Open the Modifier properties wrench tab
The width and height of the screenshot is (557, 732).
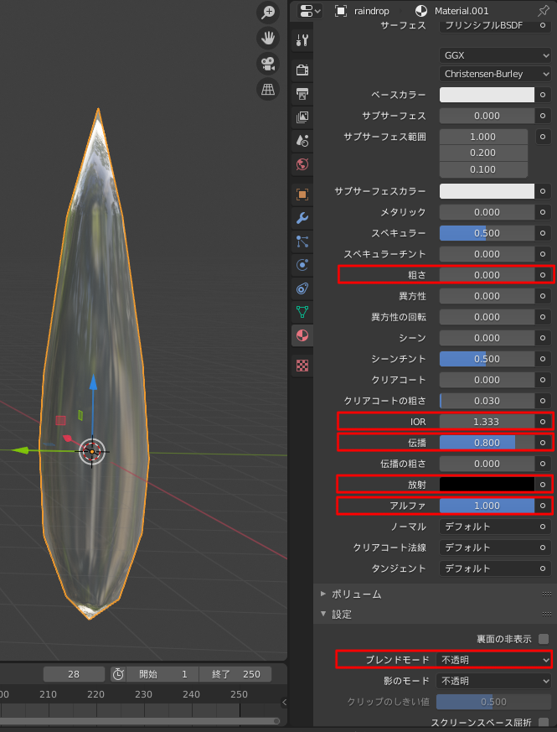pyautogui.click(x=302, y=218)
